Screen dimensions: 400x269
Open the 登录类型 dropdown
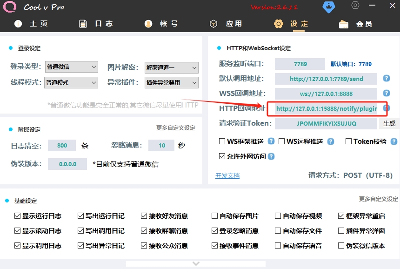[x=72, y=67]
